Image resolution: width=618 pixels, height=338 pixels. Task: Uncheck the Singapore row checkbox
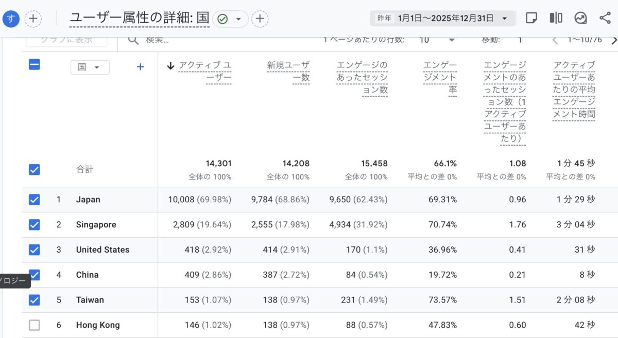(34, 225)
